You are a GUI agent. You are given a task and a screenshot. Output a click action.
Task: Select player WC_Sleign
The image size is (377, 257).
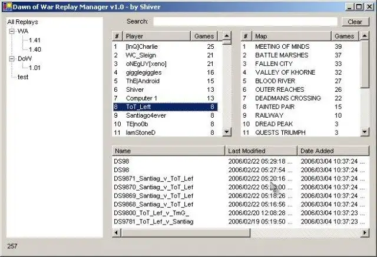pos(166,55)
